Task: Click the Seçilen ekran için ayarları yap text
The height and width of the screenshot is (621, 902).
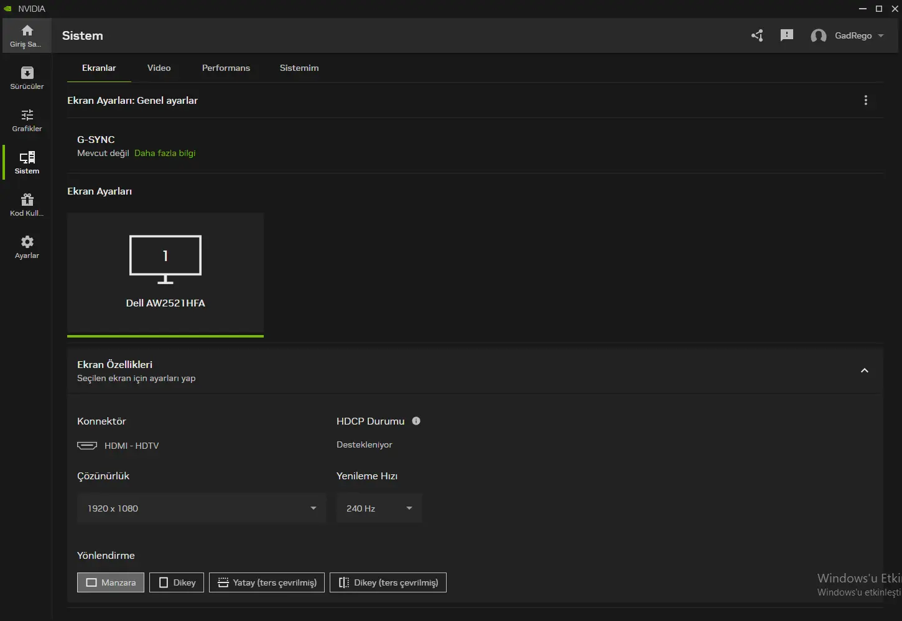Action: click(x=136, y=378)
